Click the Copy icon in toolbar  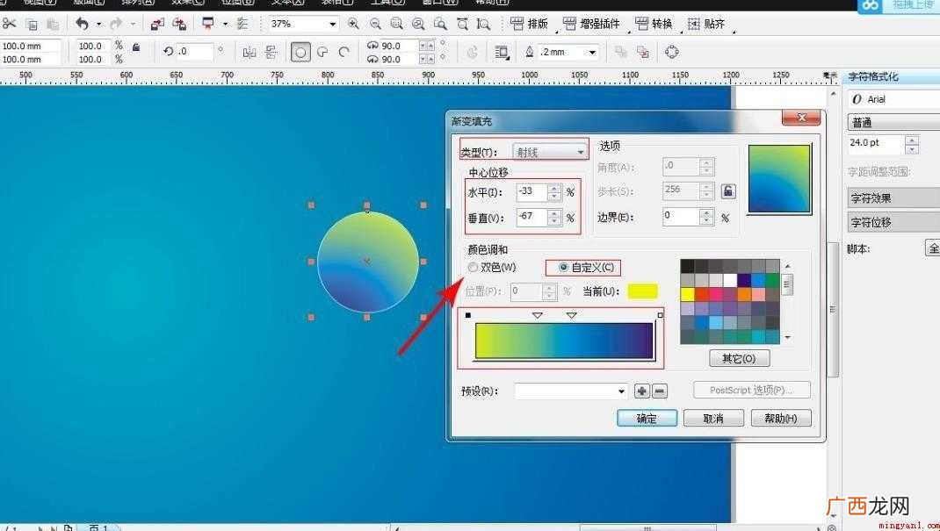pos(32,25)
